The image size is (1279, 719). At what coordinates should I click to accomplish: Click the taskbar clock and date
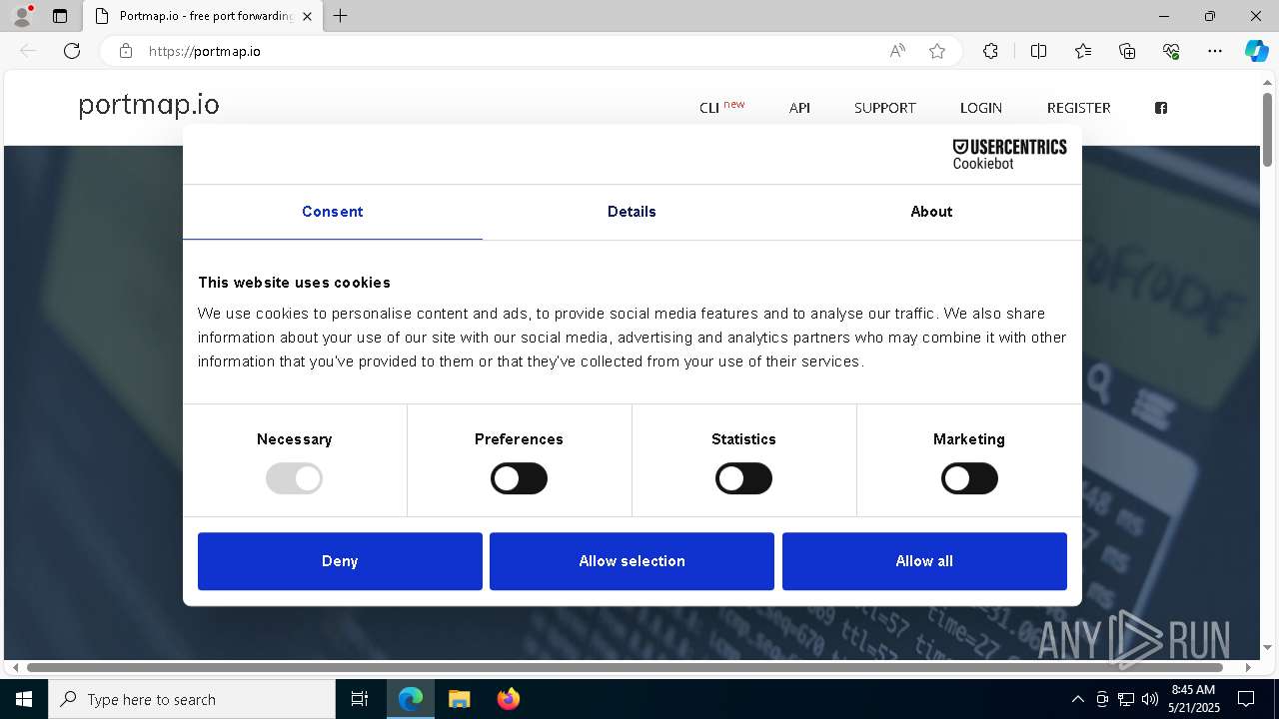point(1194,699)
